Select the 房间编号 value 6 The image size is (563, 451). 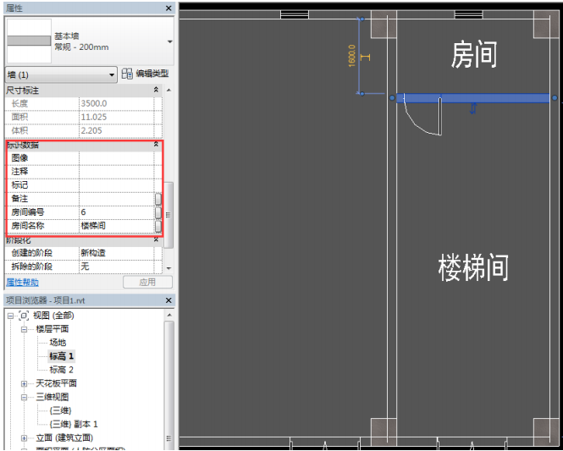click(x=116, y=212)
